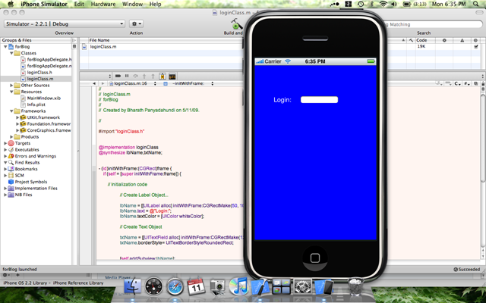The image size is (486, 303).
Task: Click the File Name column header
Action: click(99, 40)
